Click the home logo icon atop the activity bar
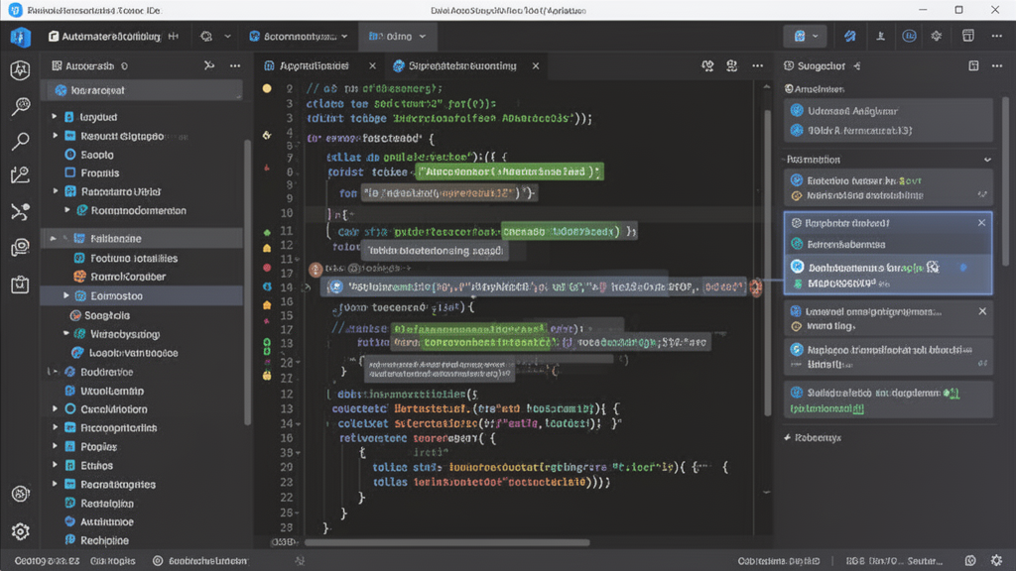Image resolution: width=1016 pixels, height=571 pixels. point(20,37)
